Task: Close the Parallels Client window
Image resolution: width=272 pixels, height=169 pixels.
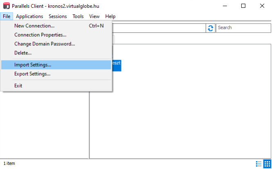Action: (262, 6)
